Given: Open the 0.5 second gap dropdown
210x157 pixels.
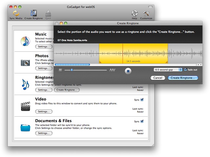Looking at the screenshot, I should click(168, 70).
